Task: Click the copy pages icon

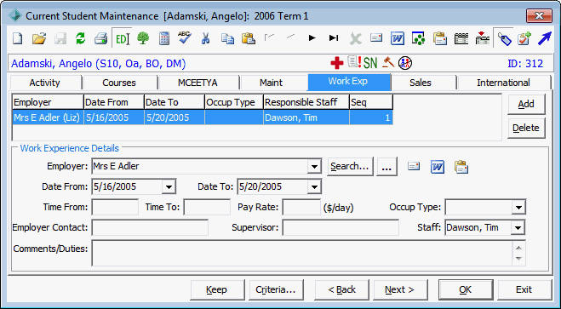Action: tap(227, 38)
